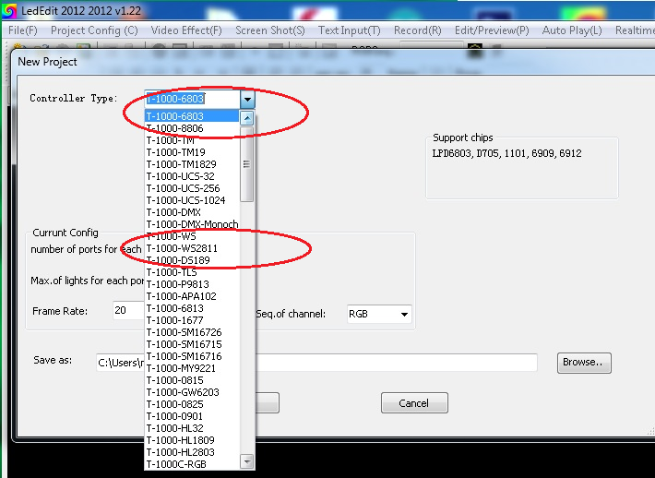Image resolution: width=655 pixels, height=478 pixels.
Task: Select T-1000-0901 controller
Action: [x=192, y=416]
